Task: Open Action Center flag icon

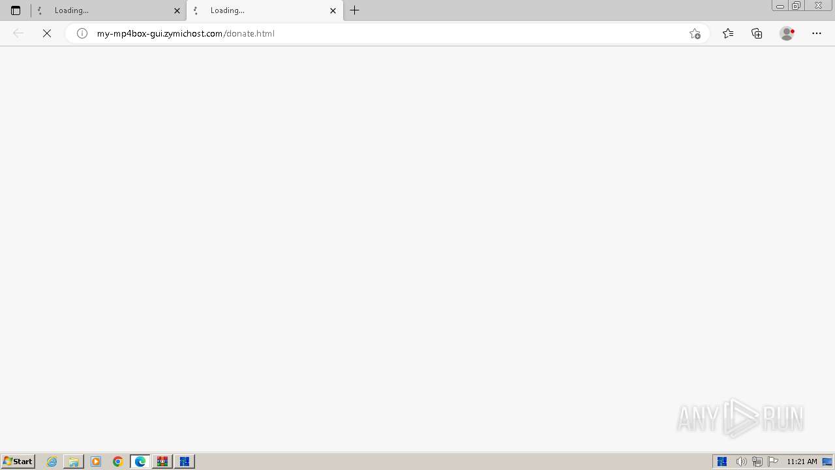Action: [x=773, y=462]
